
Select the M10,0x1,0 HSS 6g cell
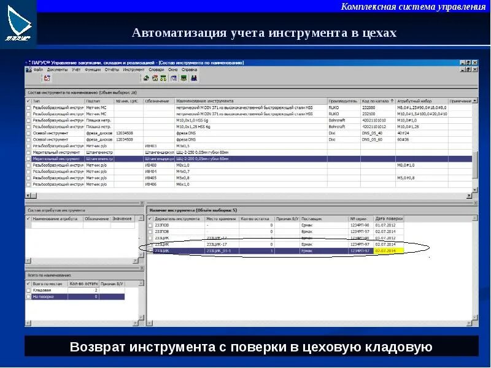pos(251,120)
